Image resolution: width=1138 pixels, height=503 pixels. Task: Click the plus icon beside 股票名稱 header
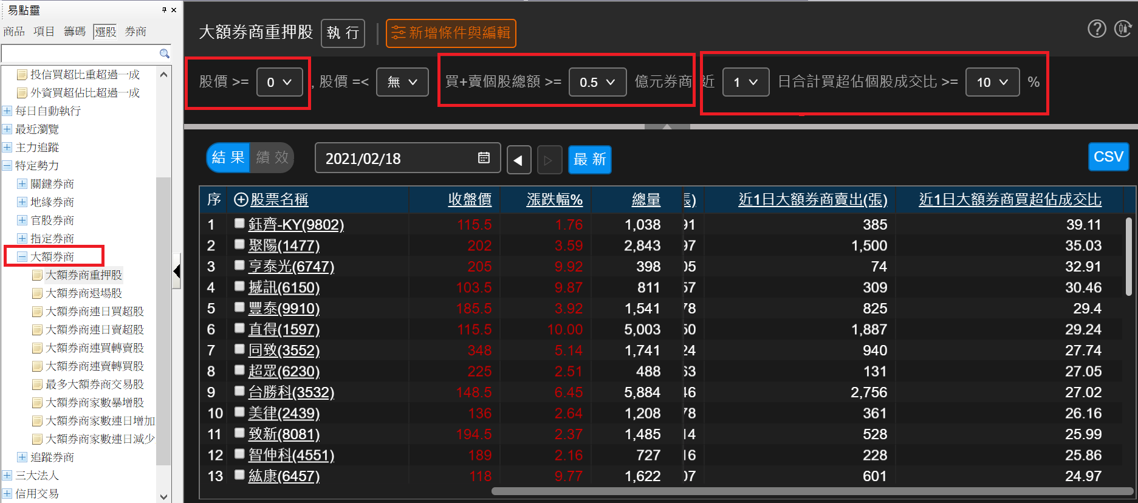(241, 200)
